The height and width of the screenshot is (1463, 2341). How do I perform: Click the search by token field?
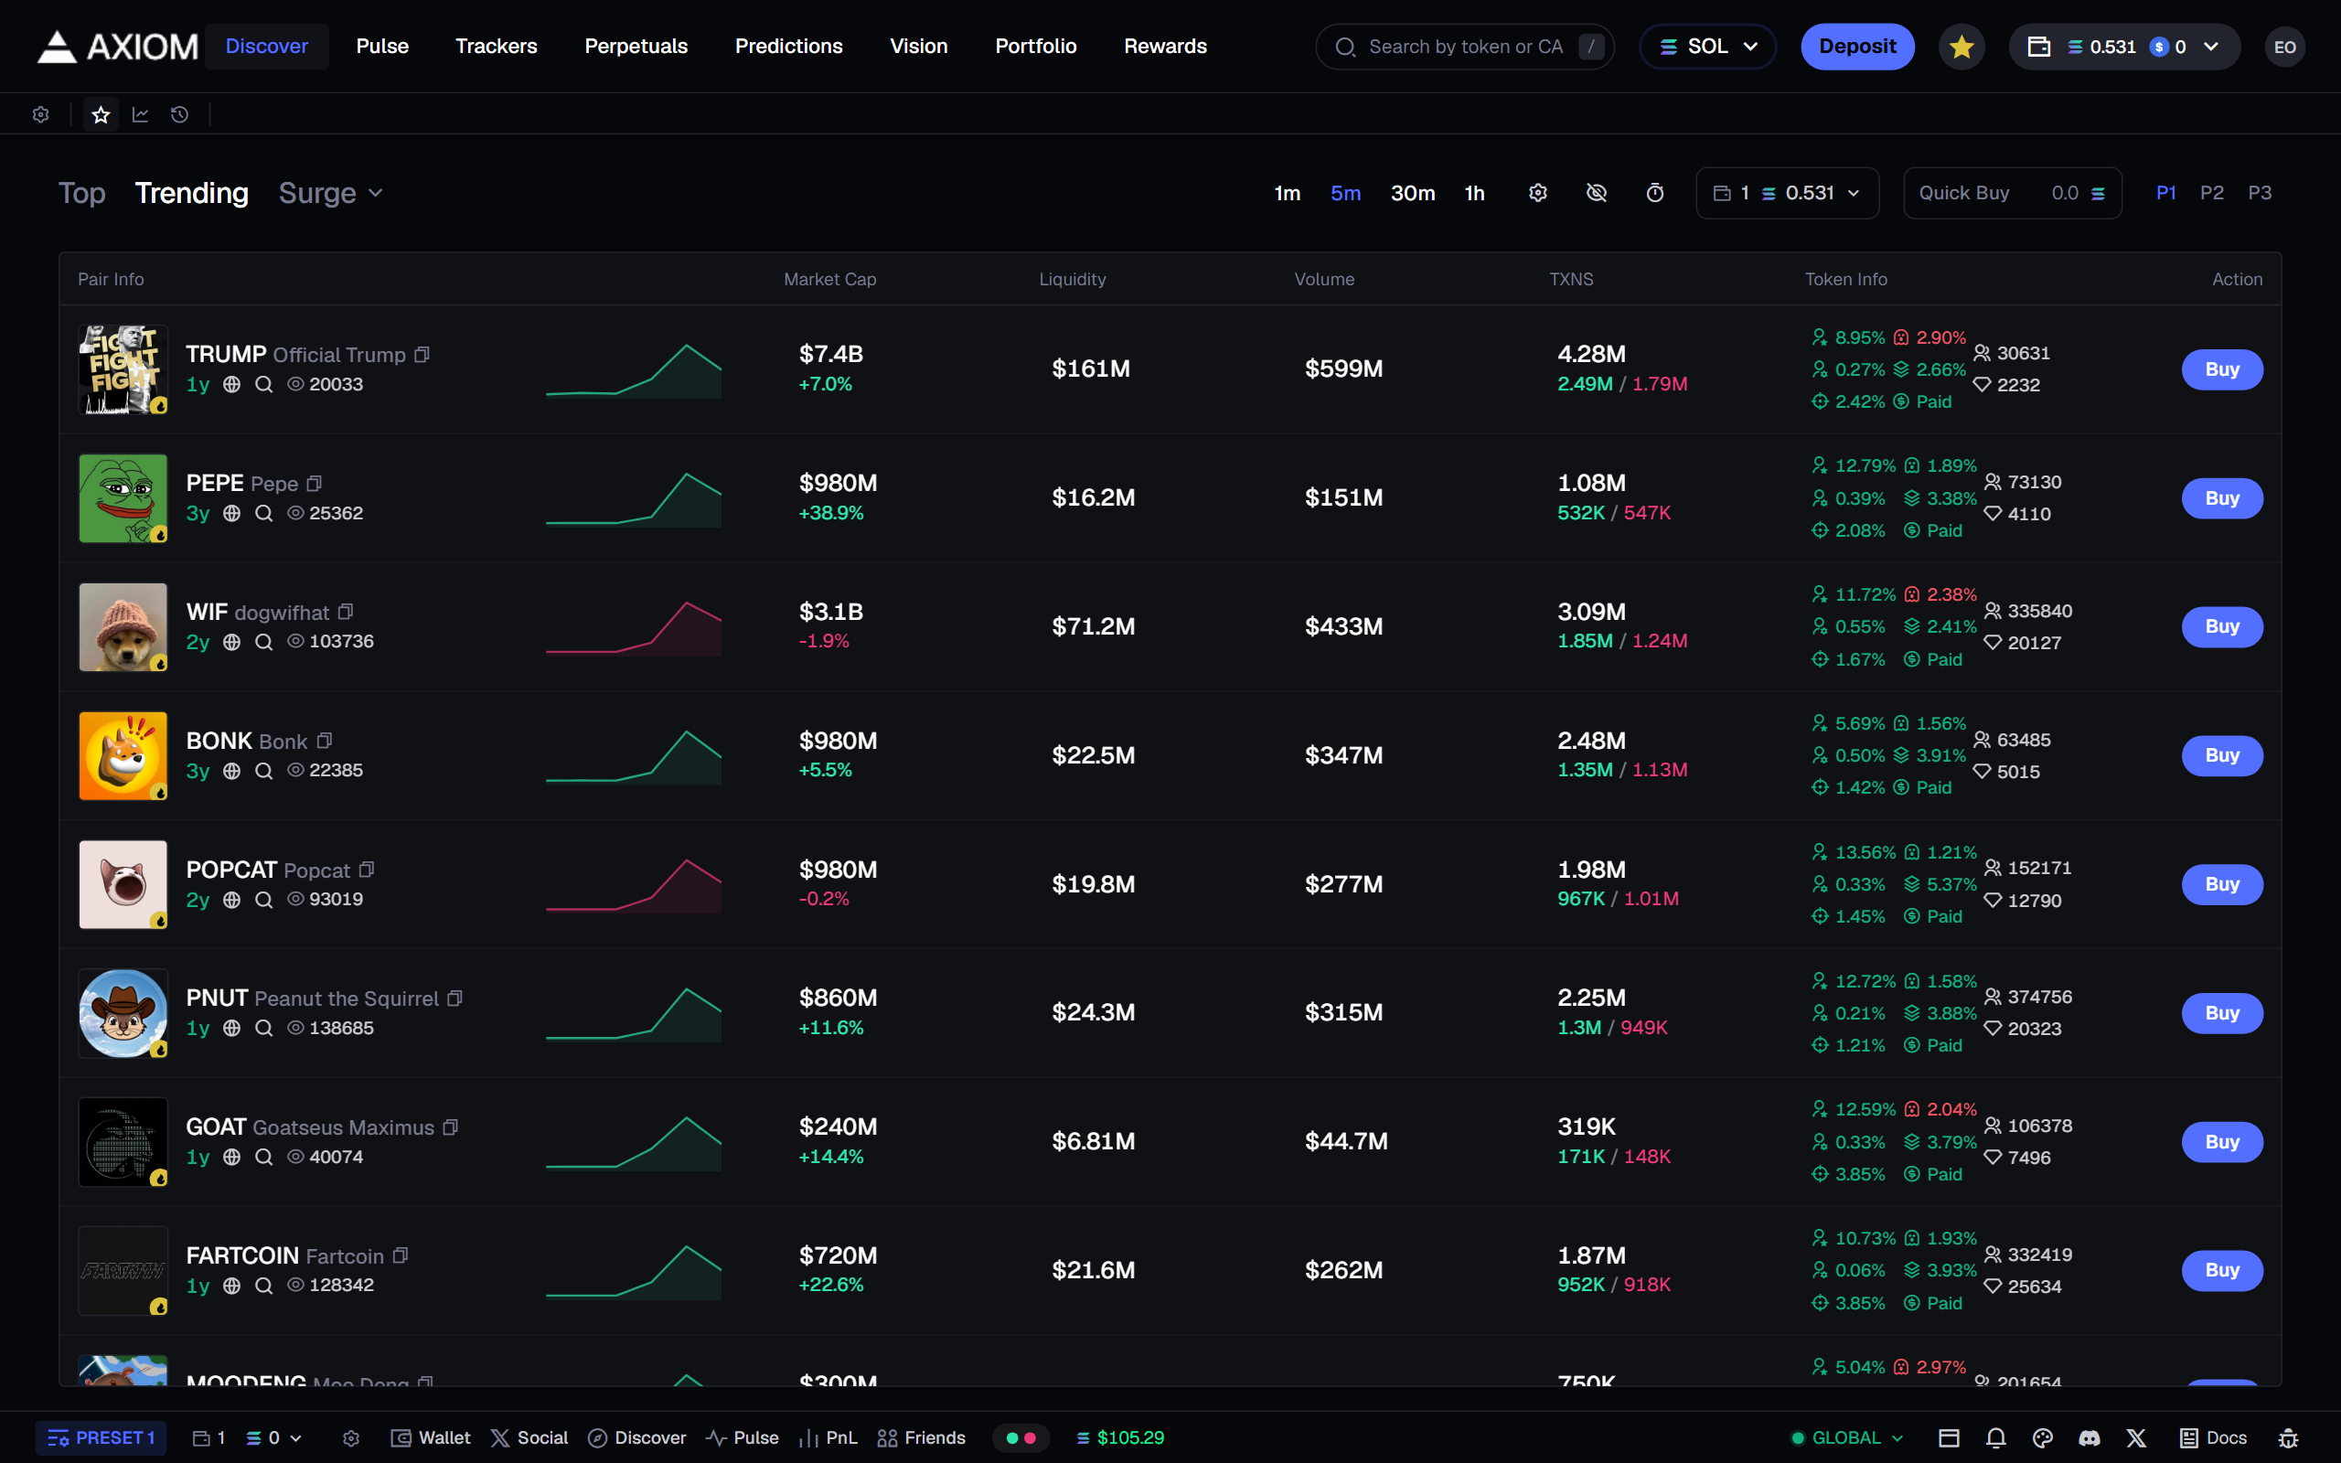1465,47
